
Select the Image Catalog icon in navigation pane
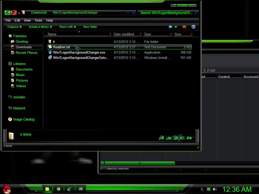(x=10, y=119)
